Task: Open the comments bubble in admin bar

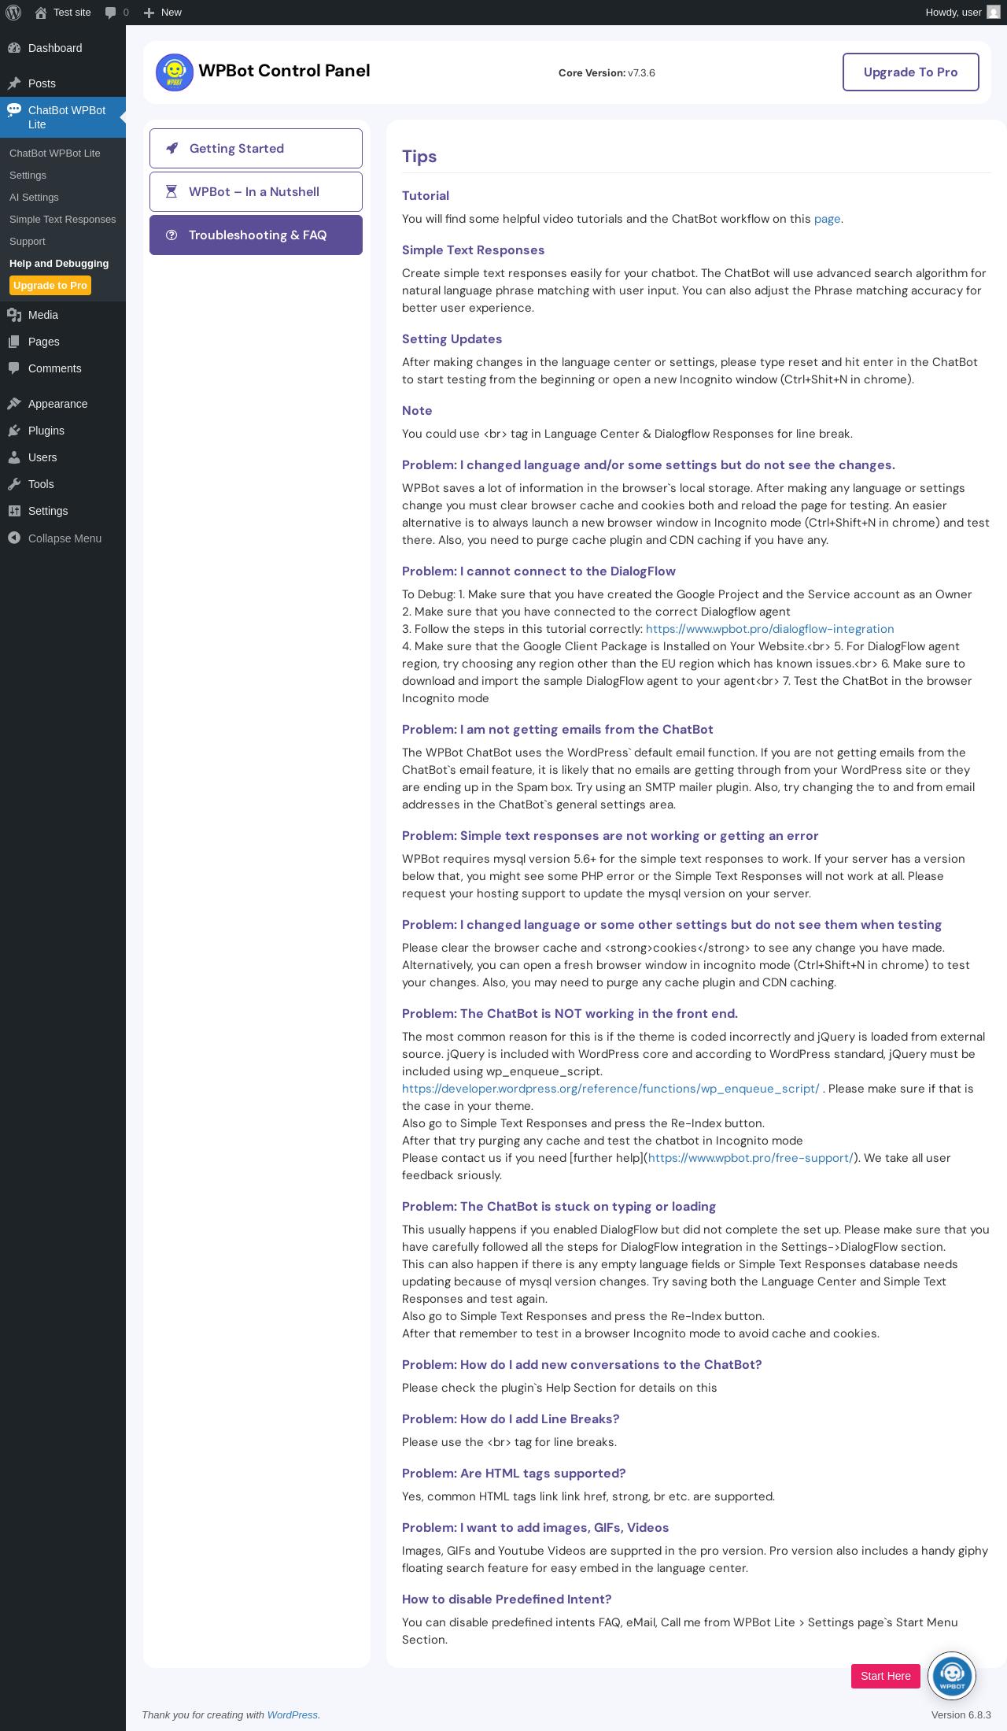Action: (110, 13)
